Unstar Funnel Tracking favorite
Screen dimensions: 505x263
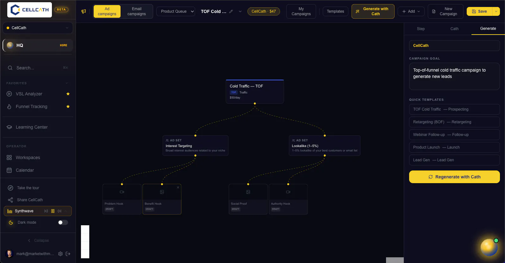(68, 106)
